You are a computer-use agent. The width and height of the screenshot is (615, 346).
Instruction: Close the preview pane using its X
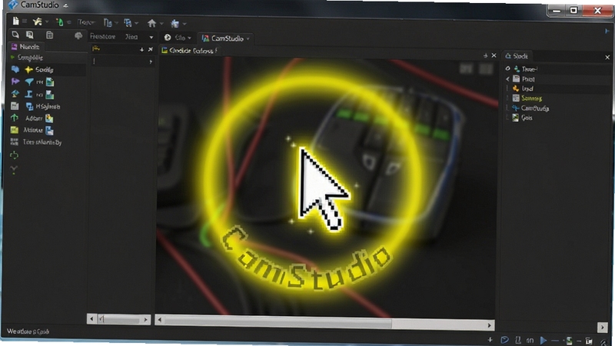pos(494,55)
